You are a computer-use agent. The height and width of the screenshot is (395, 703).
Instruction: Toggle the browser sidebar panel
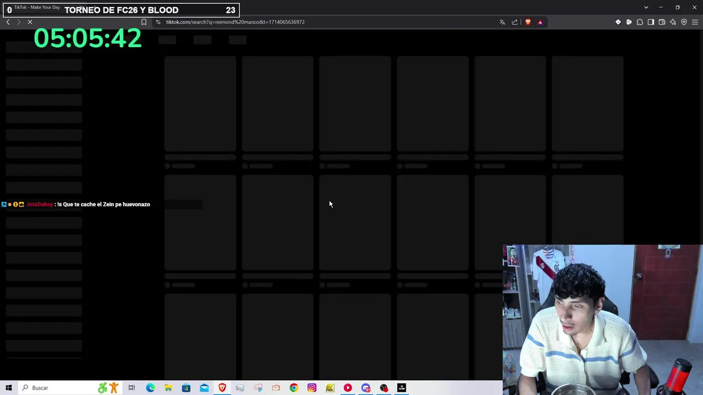click(x=651, y=22)
